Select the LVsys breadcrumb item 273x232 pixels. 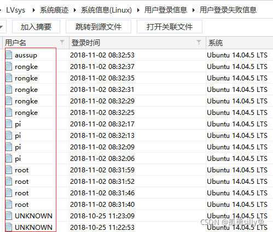point(15,10)
